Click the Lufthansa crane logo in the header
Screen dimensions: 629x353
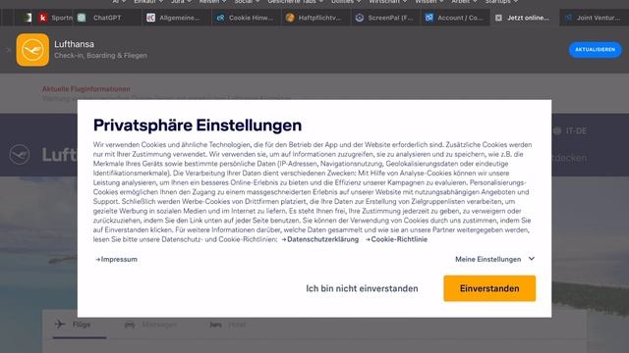pyautogui.click(x=20, y=155)
